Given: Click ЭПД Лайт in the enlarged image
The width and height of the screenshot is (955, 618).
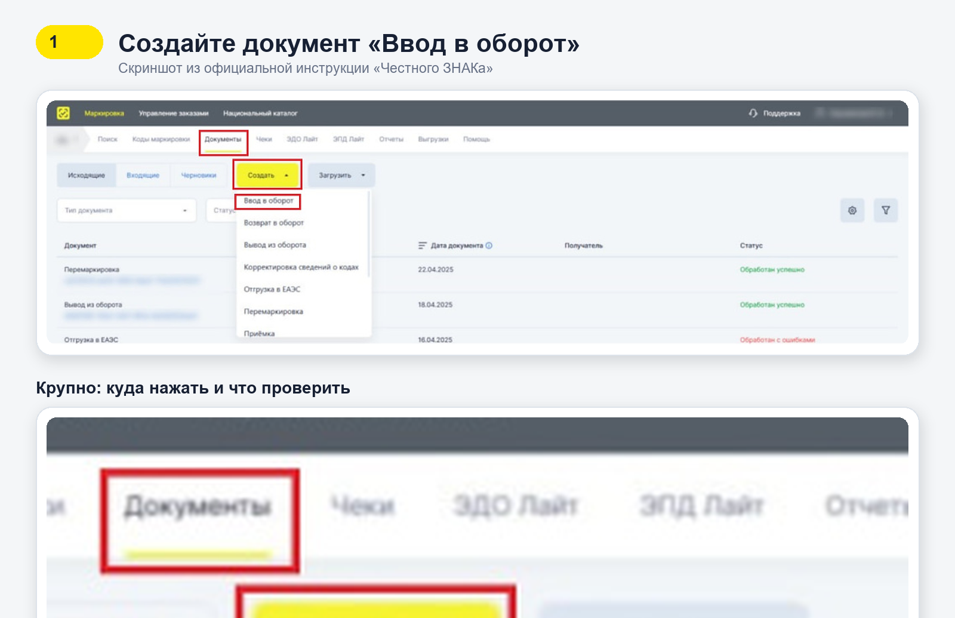Looking at the screenshot, I should point(701,507).
